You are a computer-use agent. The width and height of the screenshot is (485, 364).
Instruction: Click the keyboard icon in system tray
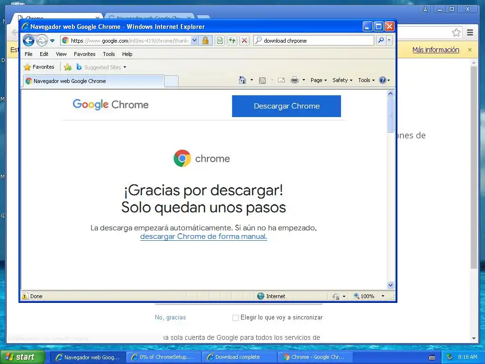(432, 357)
